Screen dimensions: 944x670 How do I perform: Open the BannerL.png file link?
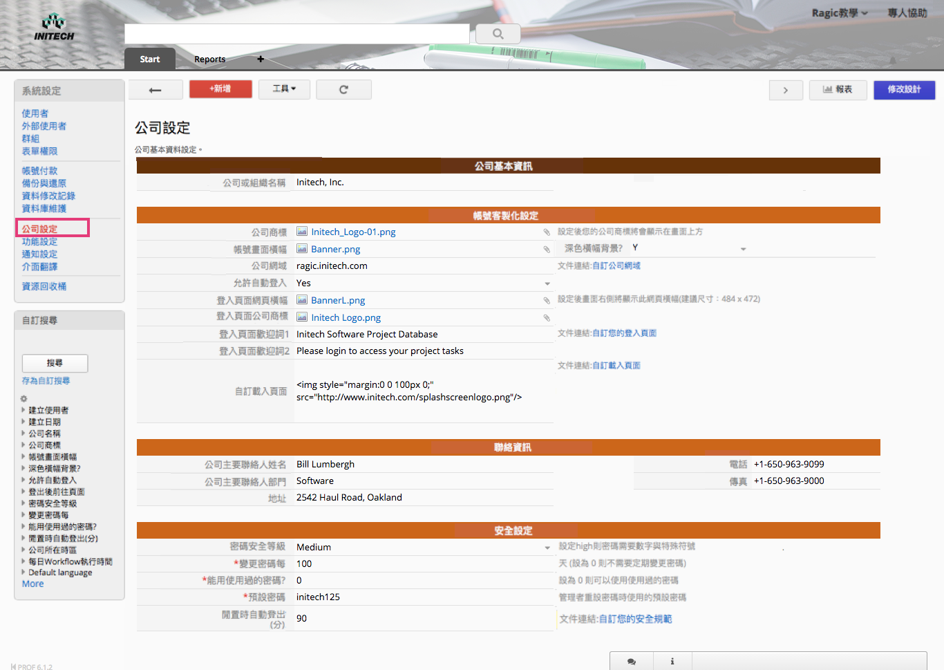[338, 301]
